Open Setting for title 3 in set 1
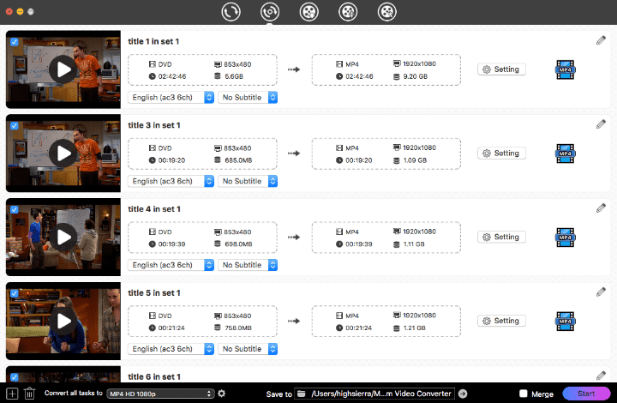The image size is (617, 403). click(x=501, y=153)
